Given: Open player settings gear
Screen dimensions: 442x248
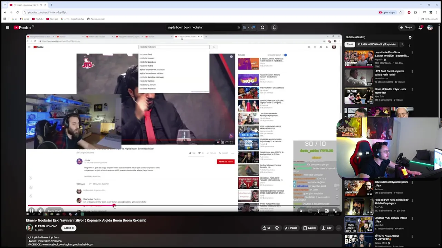Looking at the screenshot, I should (318, 211).
